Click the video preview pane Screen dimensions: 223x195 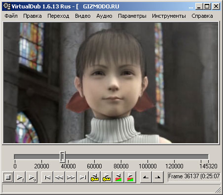111,82
